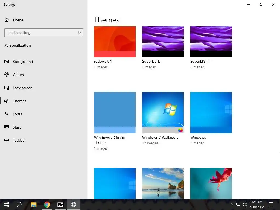Click the Themes brush icon
280x210 pixels.
7,101
